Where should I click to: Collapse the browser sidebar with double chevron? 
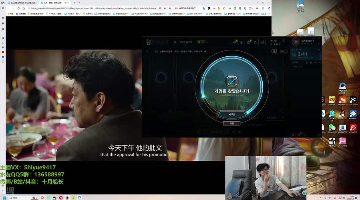click(x=3, y=8)
